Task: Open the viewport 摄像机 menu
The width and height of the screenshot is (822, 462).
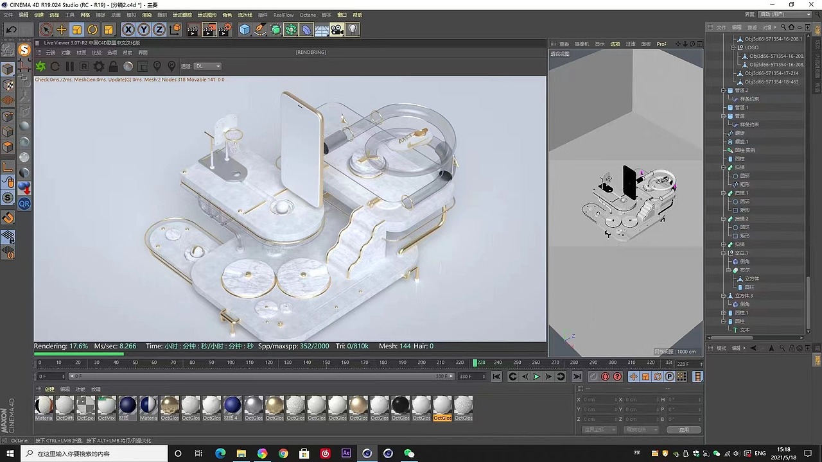Action: 582,44
